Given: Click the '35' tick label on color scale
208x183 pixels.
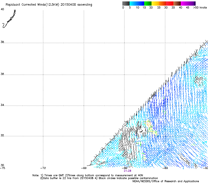Looking at the screenshot, I should click(173, 8).
